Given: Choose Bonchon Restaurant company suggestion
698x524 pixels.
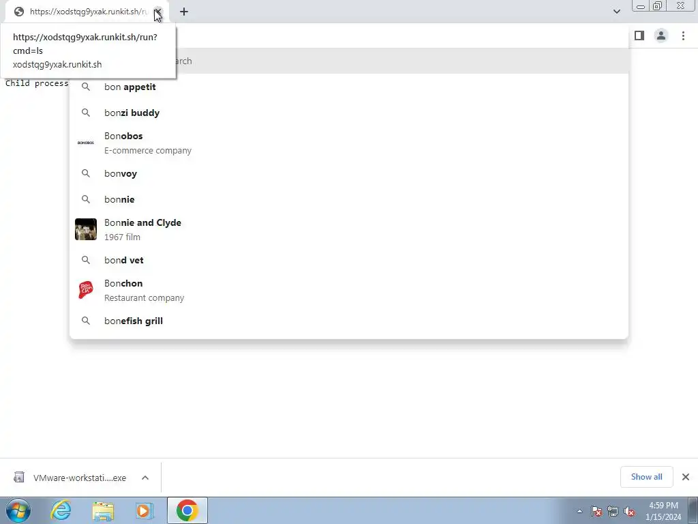Looking at the screenshot, I should (349, 290).
